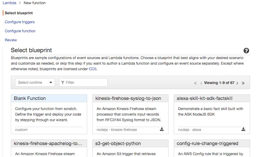Choose the config-rule-change-triggered blueprint title
This screenshot has width=270, height=157.
(208, 144)
